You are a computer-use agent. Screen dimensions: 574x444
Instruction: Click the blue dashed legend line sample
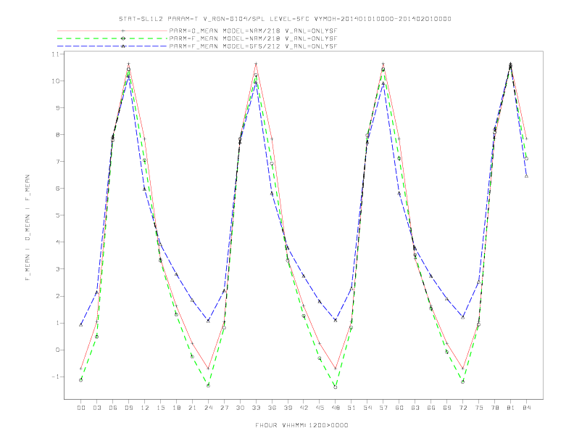tap(112, 46)
